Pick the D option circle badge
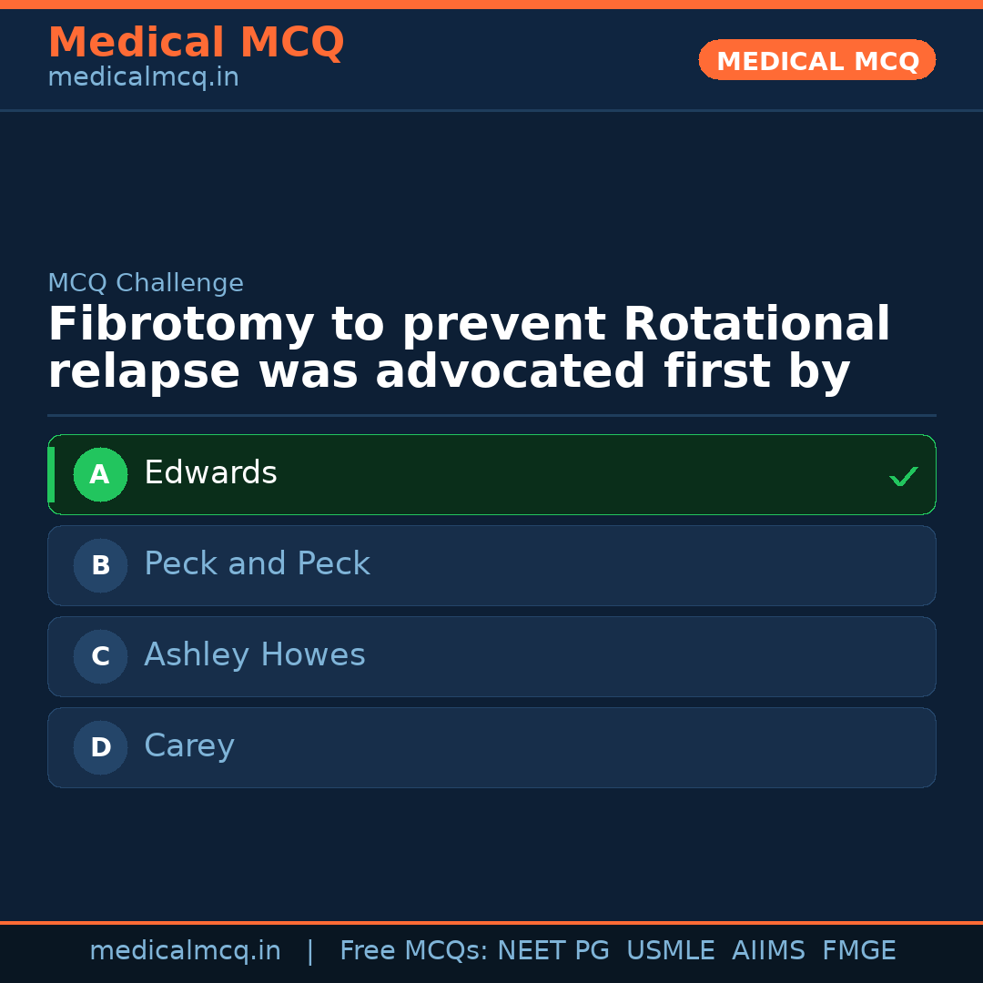 pyautogui.click(x=100, y=747)
